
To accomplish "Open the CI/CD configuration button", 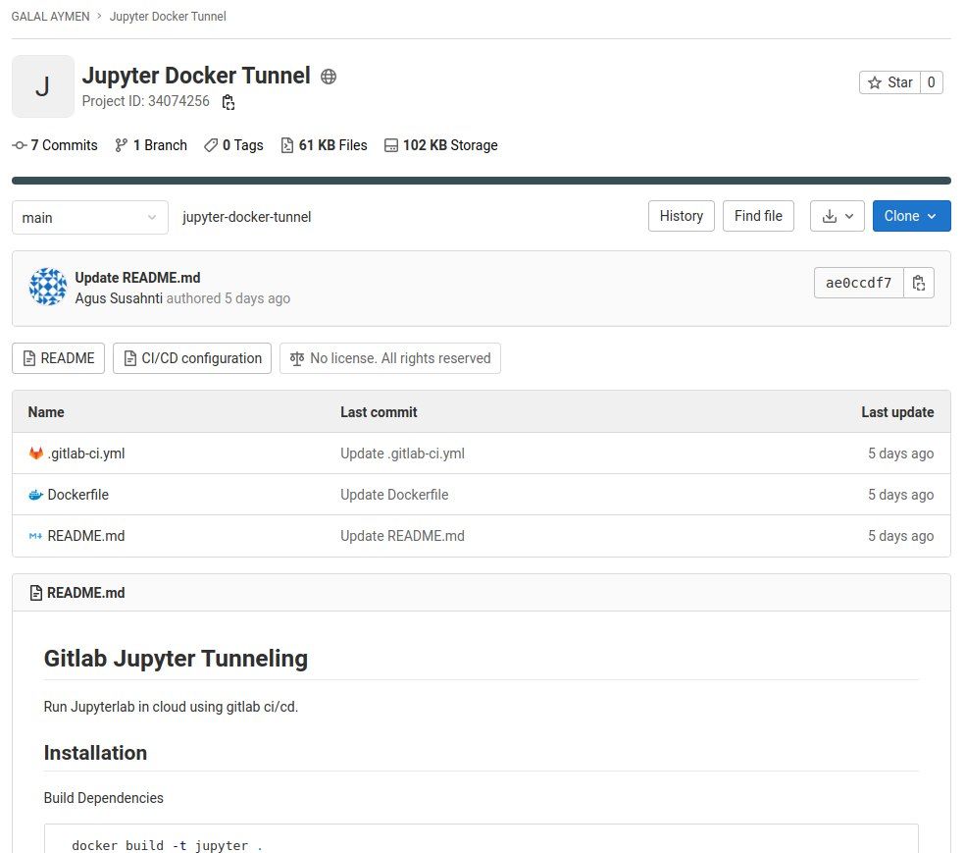I will [192, 358].
